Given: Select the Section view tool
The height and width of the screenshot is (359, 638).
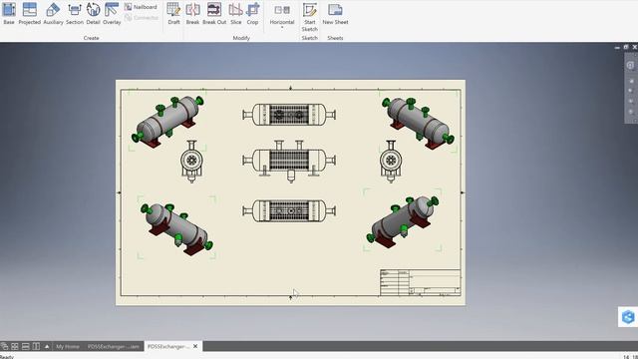Looking at the screenshot, I should (75, 13).
